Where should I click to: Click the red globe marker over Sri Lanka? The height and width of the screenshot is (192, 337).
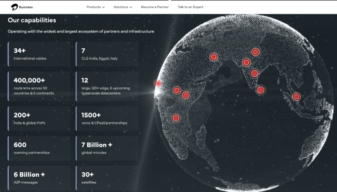coord(261,90)
